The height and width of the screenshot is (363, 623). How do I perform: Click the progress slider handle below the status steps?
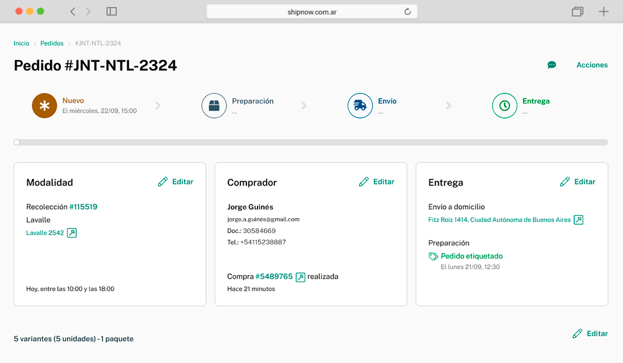pyautogui.click(x=17, y=142)
